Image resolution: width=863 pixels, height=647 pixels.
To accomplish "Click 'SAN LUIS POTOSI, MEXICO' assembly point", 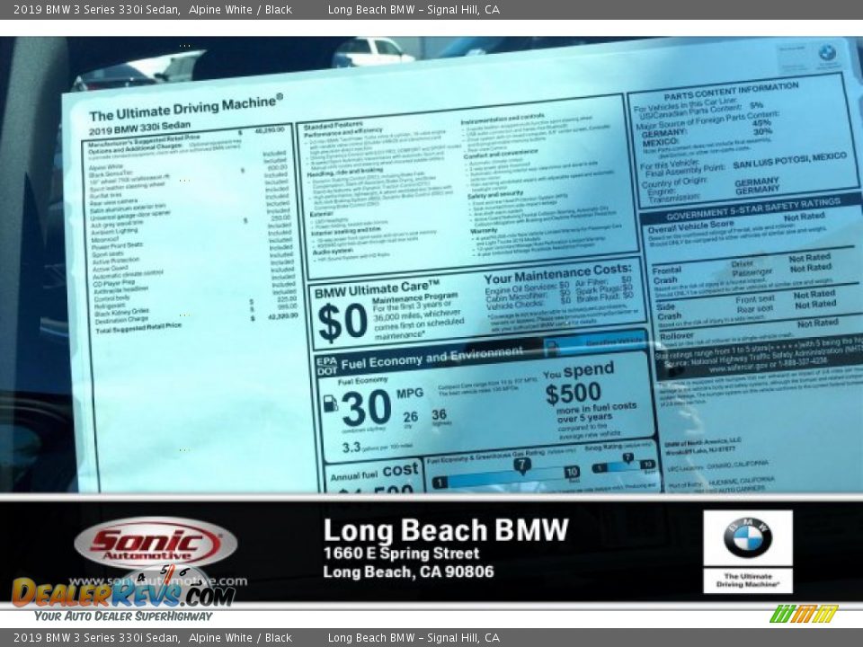I will tap(790, 161).
